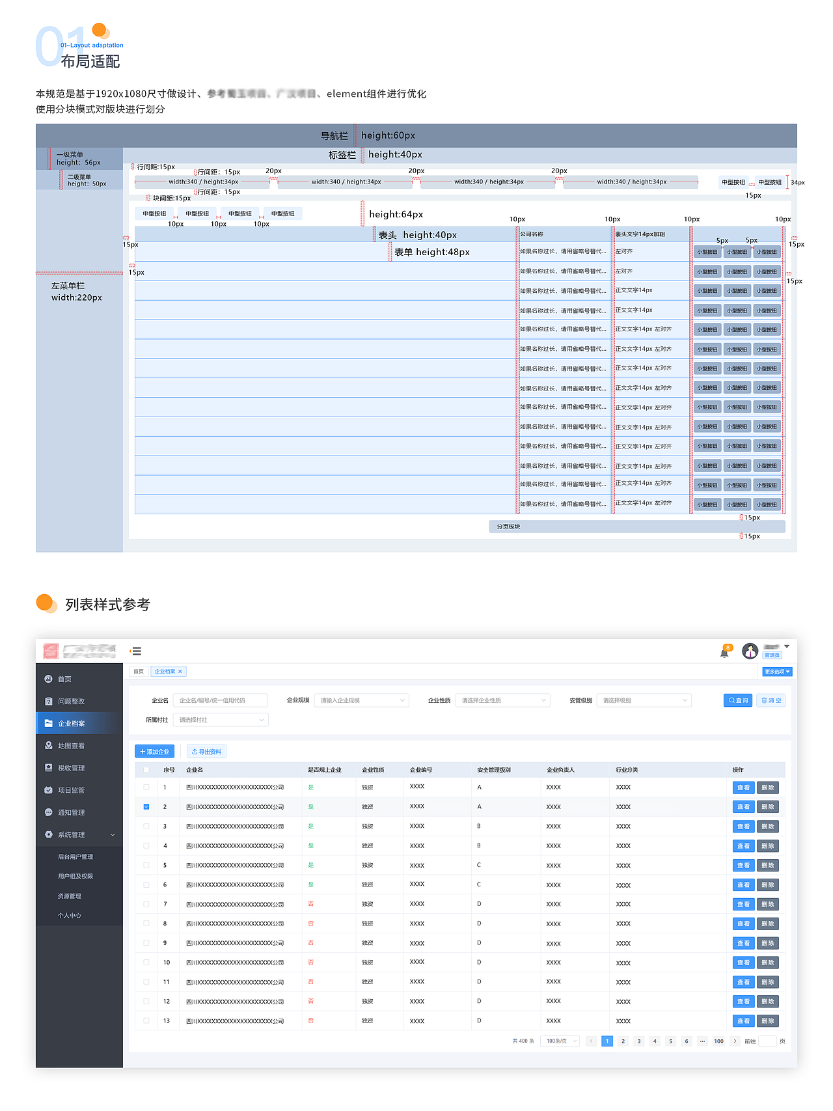Click the 前往 page jump input box

point(768,1041)
